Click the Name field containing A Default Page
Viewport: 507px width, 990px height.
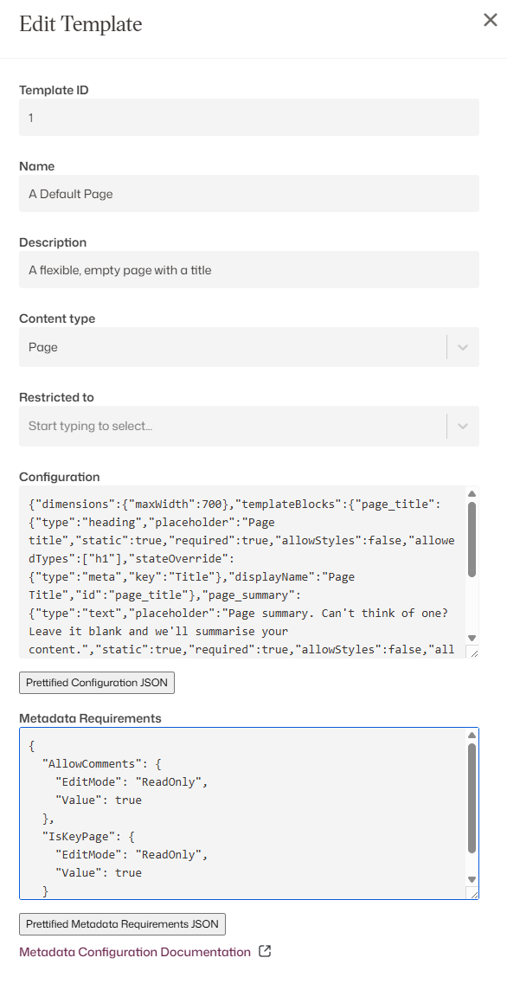249,194
